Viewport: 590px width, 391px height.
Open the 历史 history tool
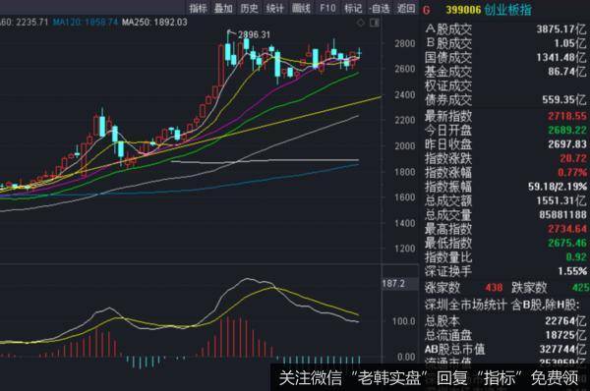click(250, 8)
